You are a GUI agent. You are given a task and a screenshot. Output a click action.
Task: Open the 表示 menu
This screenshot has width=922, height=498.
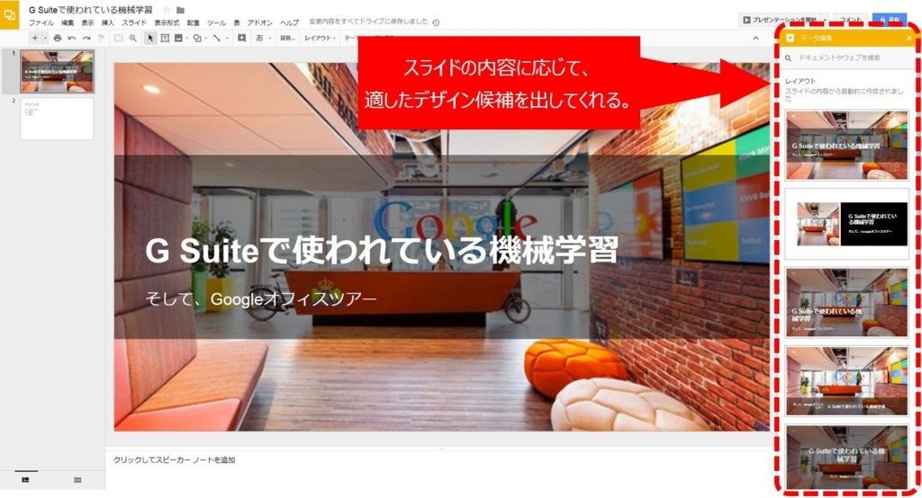click(87, 22)
